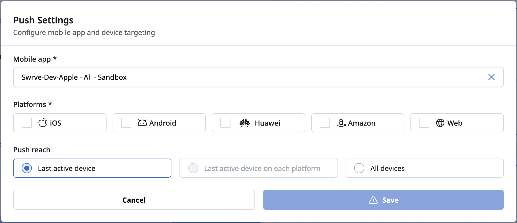
Task: Choose the All devices radio option
Action: [359, 168]
